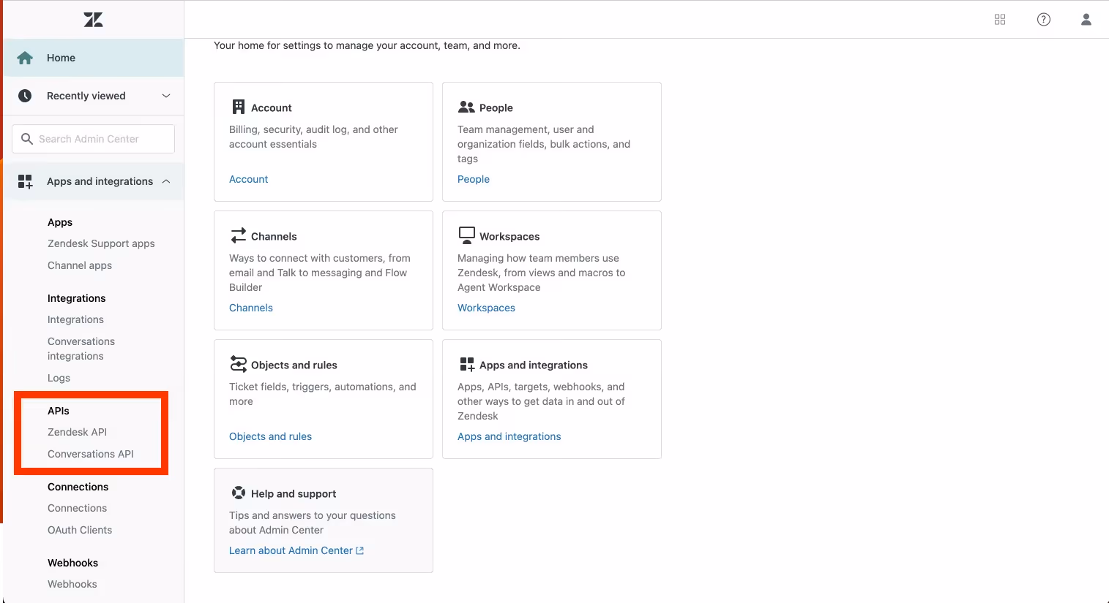Image resolution: width=1109 pixels, height=603 pixels.
Task: Click the Account card title
Action: 271,107
